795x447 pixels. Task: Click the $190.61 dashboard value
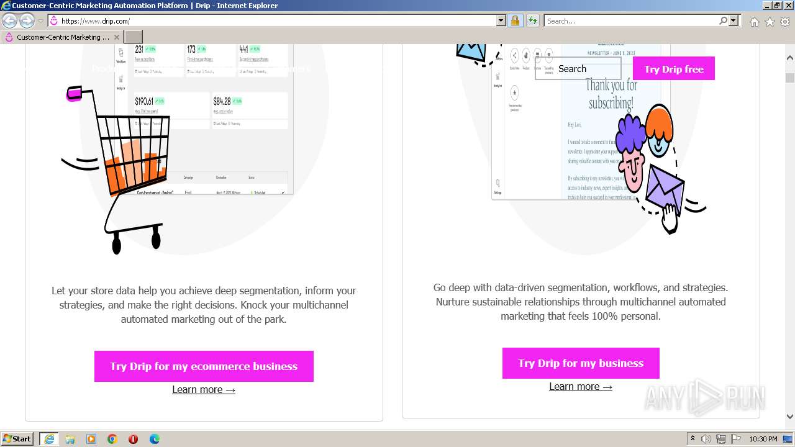tap(145, 101)
